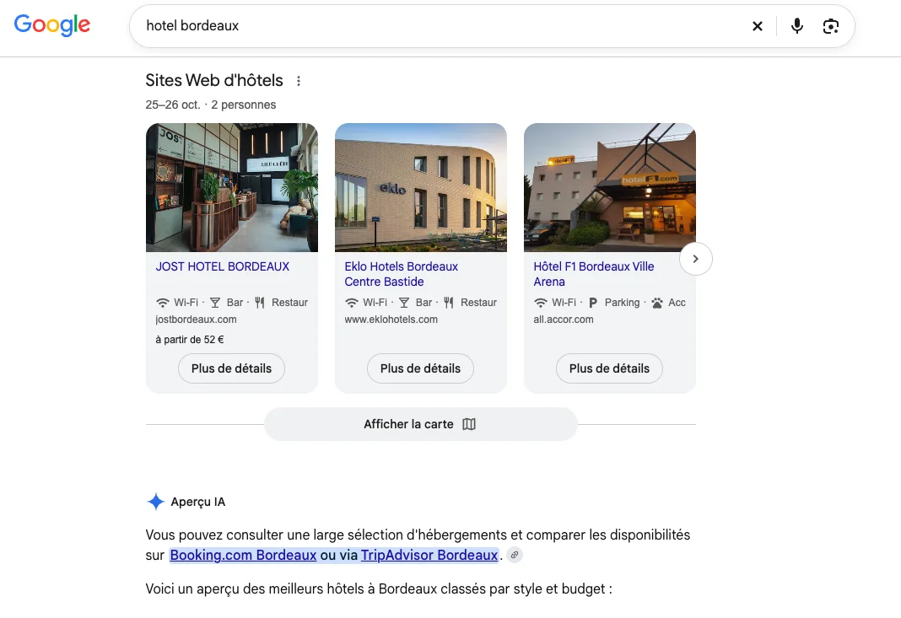Open Hôtel F1 Bordeaux Ville Arena link
The image size is (901, 618).
click(x=594, y=274)
